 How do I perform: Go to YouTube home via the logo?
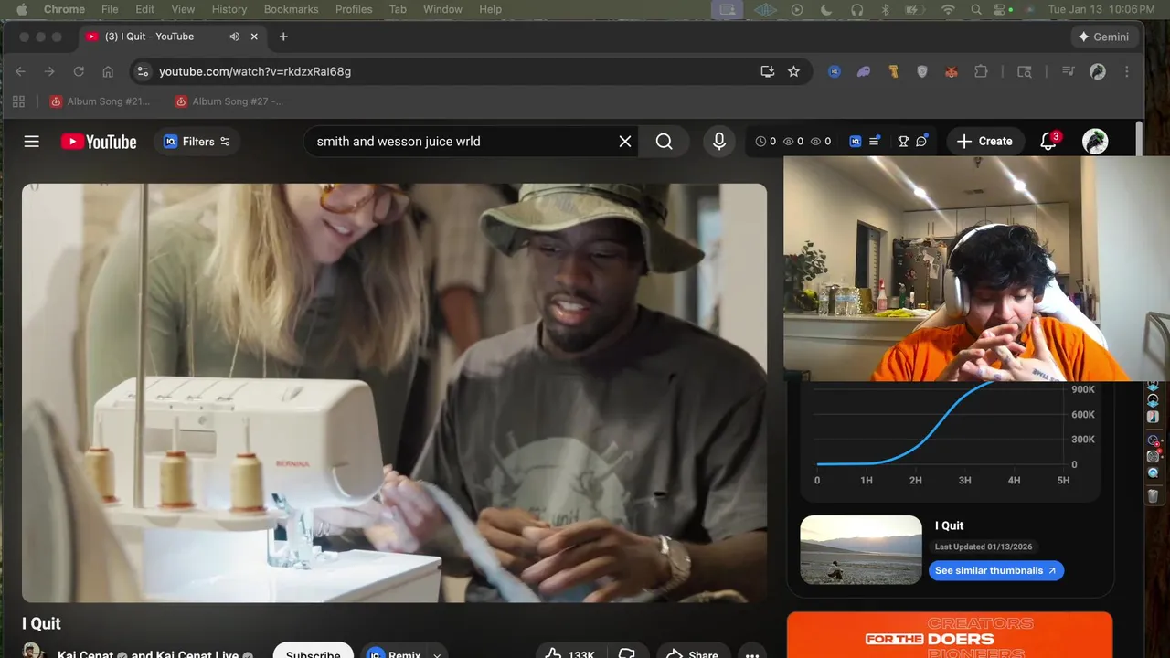tap(99, 142)
